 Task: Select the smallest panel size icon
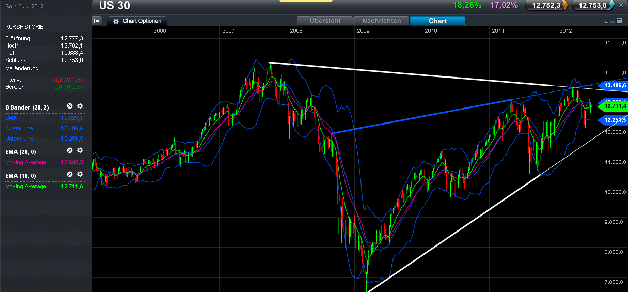click(607, 22)
